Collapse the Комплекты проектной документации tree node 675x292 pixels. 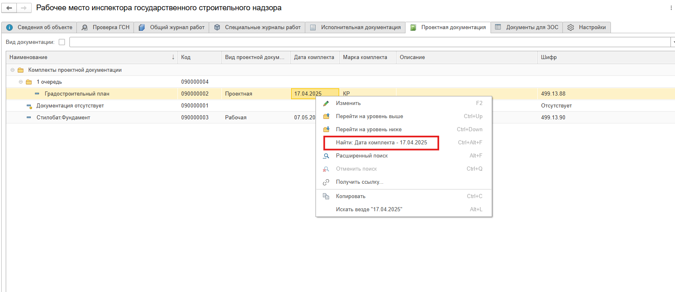point(13,70)
